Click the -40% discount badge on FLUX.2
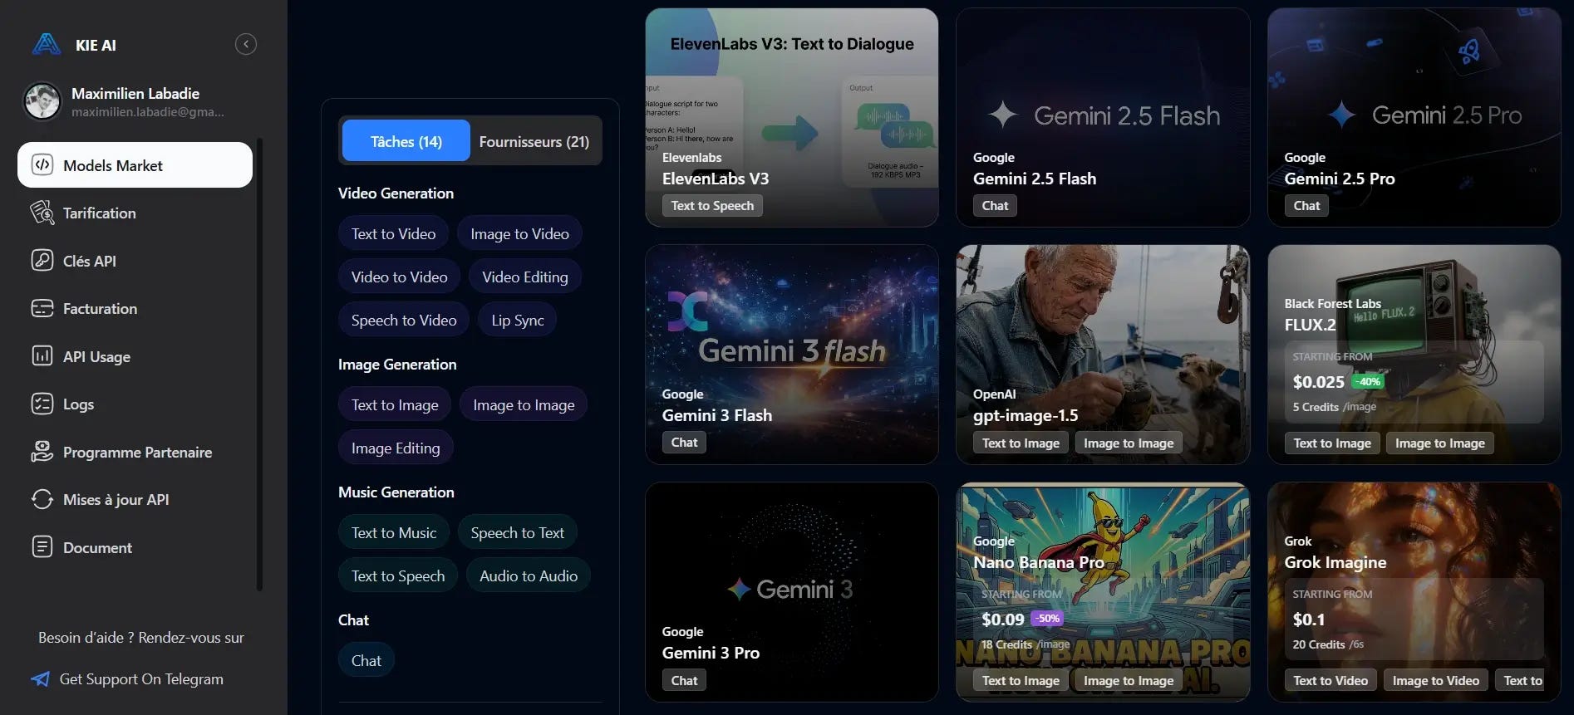1574x715 pixels. click(x=1369, y=382)
